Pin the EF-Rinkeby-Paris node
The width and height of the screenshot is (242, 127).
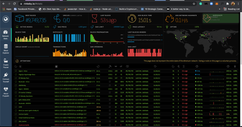(x=16, y=78)
